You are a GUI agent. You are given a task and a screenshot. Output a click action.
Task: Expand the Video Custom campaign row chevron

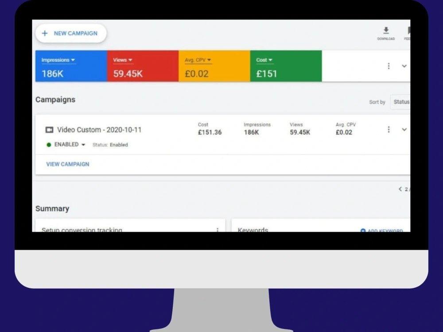click(x=404, y=130)
